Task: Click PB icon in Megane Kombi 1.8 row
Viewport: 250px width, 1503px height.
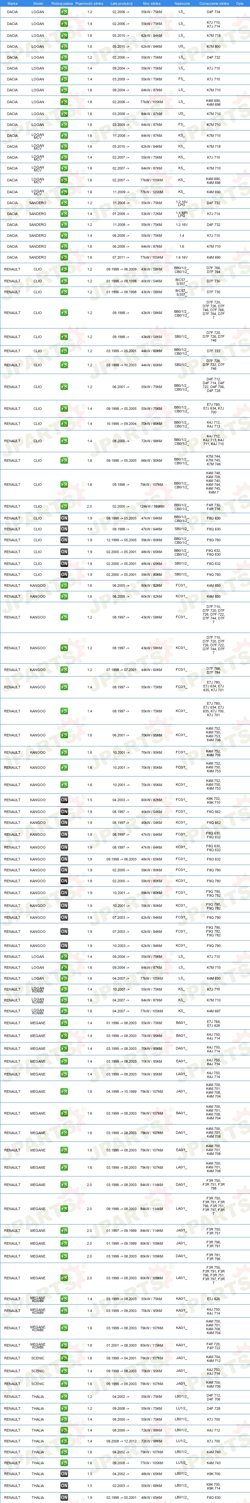Action: (x=64, y=1345)
